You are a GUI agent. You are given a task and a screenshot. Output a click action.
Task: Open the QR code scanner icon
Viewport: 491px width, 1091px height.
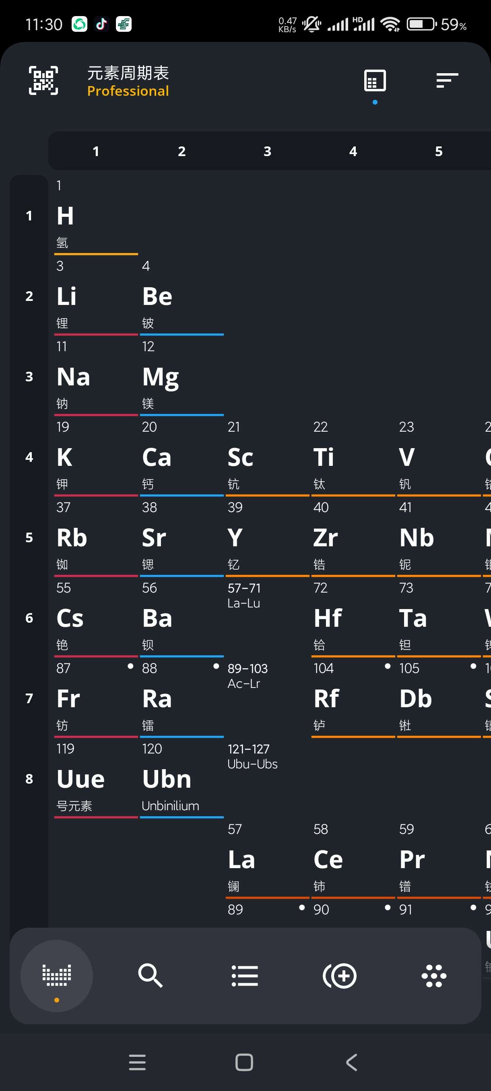(x=43, y=80)
